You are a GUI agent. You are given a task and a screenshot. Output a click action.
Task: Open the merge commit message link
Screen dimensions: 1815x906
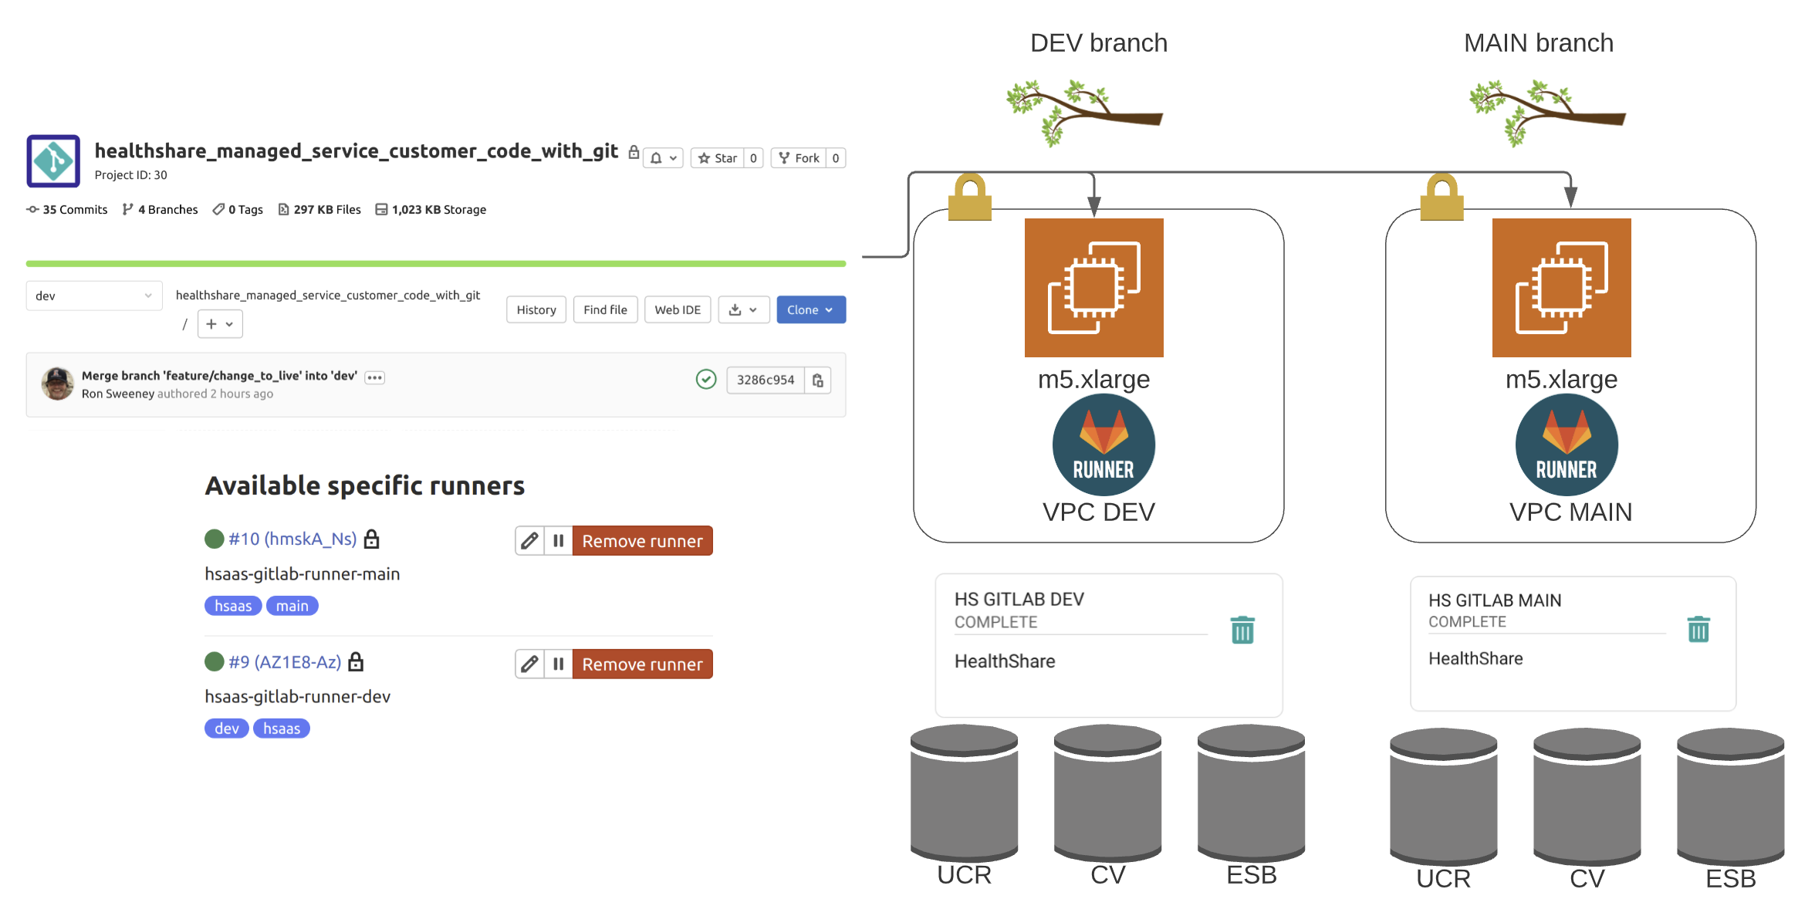pyautogui.click(x=219, y=376)
